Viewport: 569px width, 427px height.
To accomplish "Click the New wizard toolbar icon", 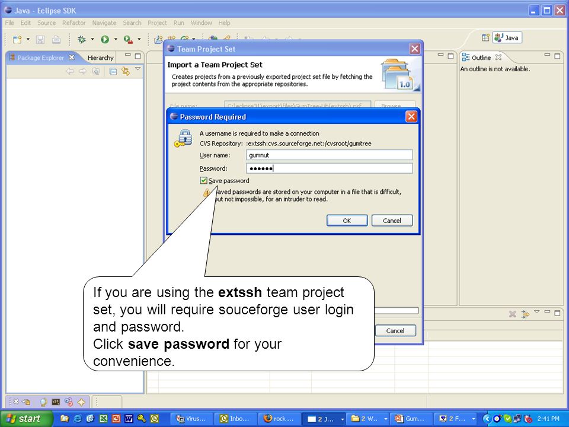I will tap(17, 39).
